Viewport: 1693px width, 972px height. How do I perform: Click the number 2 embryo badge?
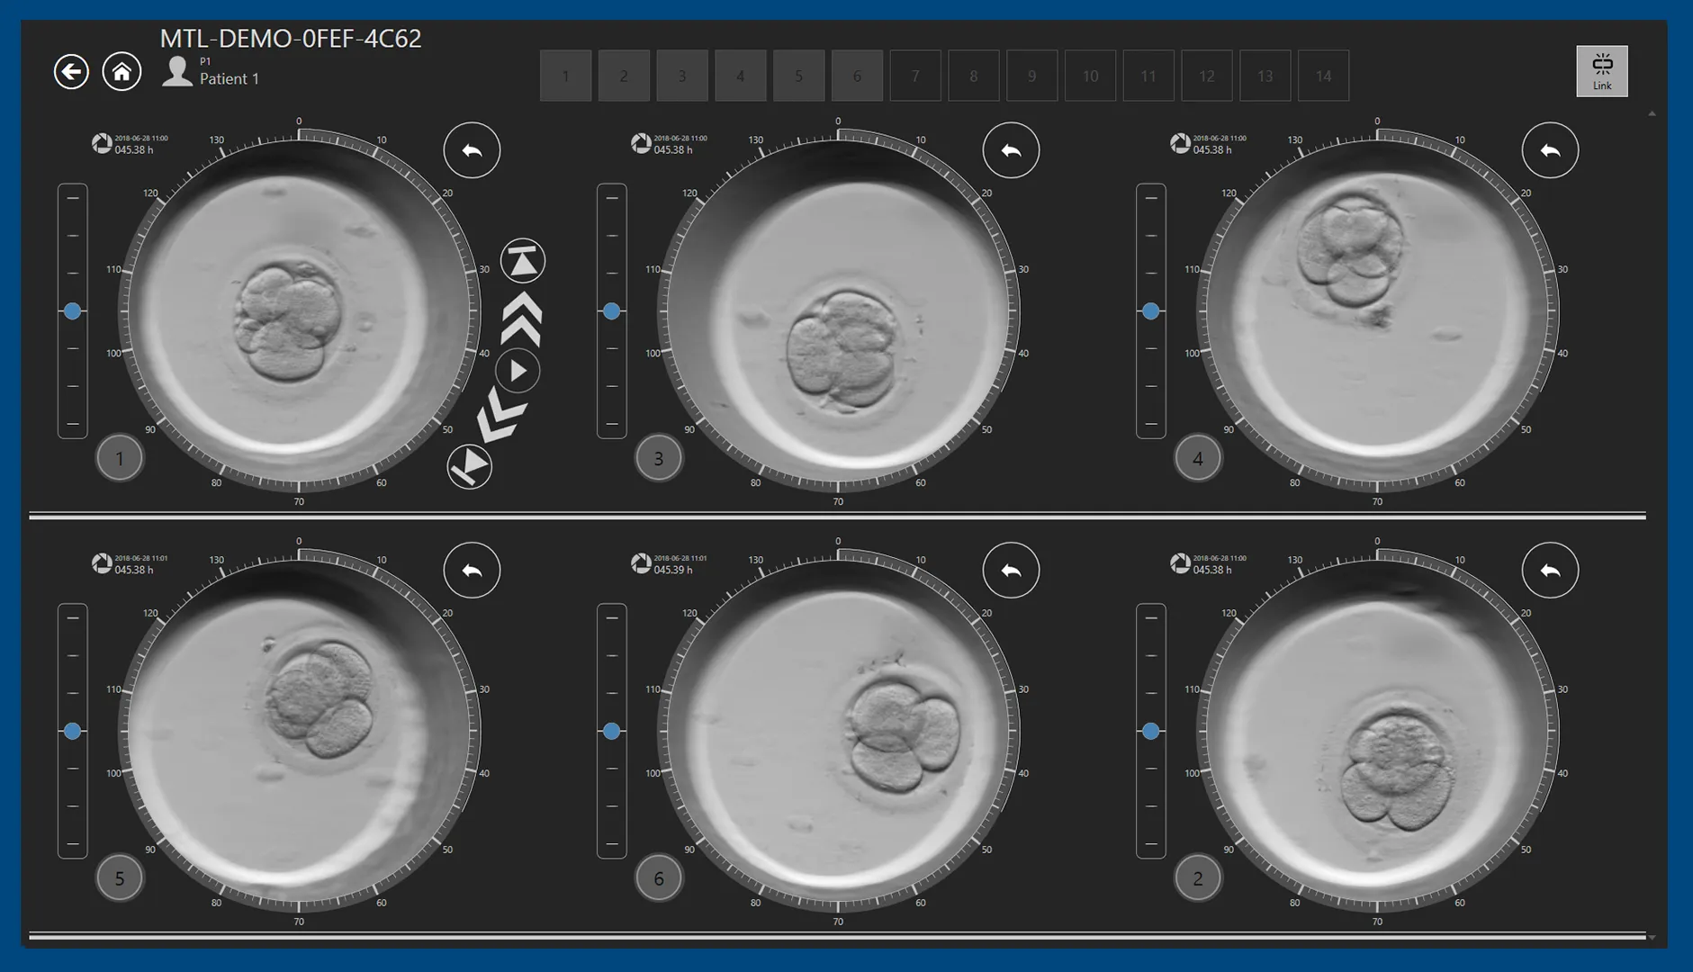point(1197,878)
